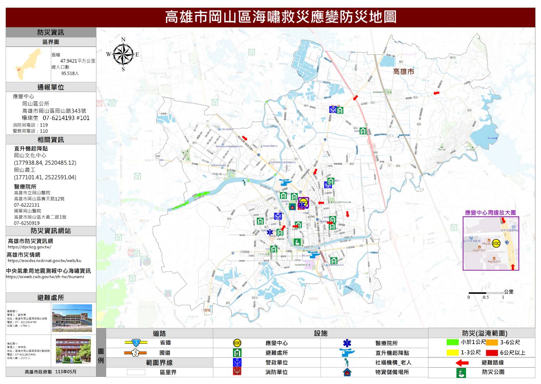This screenshot has height=384, width=541.
Task: Click the population value 95,518人
Action: [70, 73]
